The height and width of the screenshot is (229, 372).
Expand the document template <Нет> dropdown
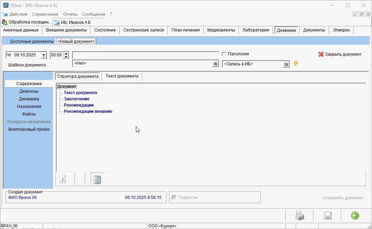click(215, 64)
